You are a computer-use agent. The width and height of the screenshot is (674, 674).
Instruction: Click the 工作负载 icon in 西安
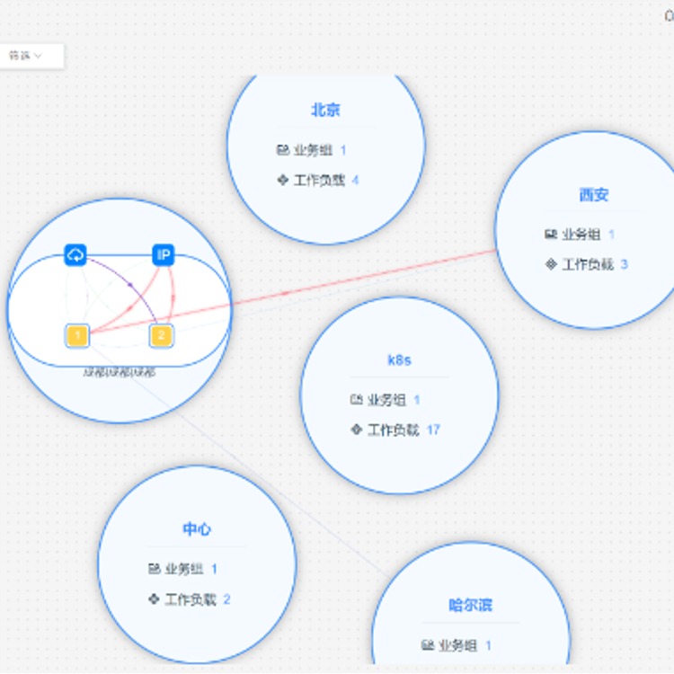pos(551,264)
